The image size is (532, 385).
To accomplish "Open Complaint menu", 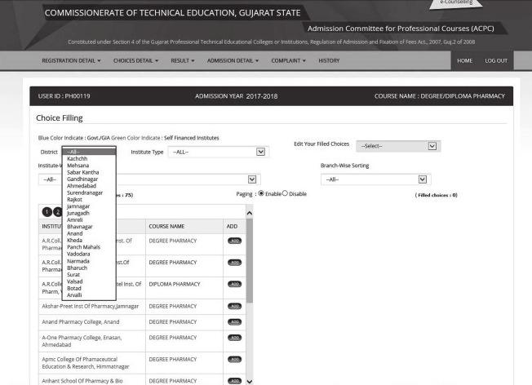I will click(288, 60).
